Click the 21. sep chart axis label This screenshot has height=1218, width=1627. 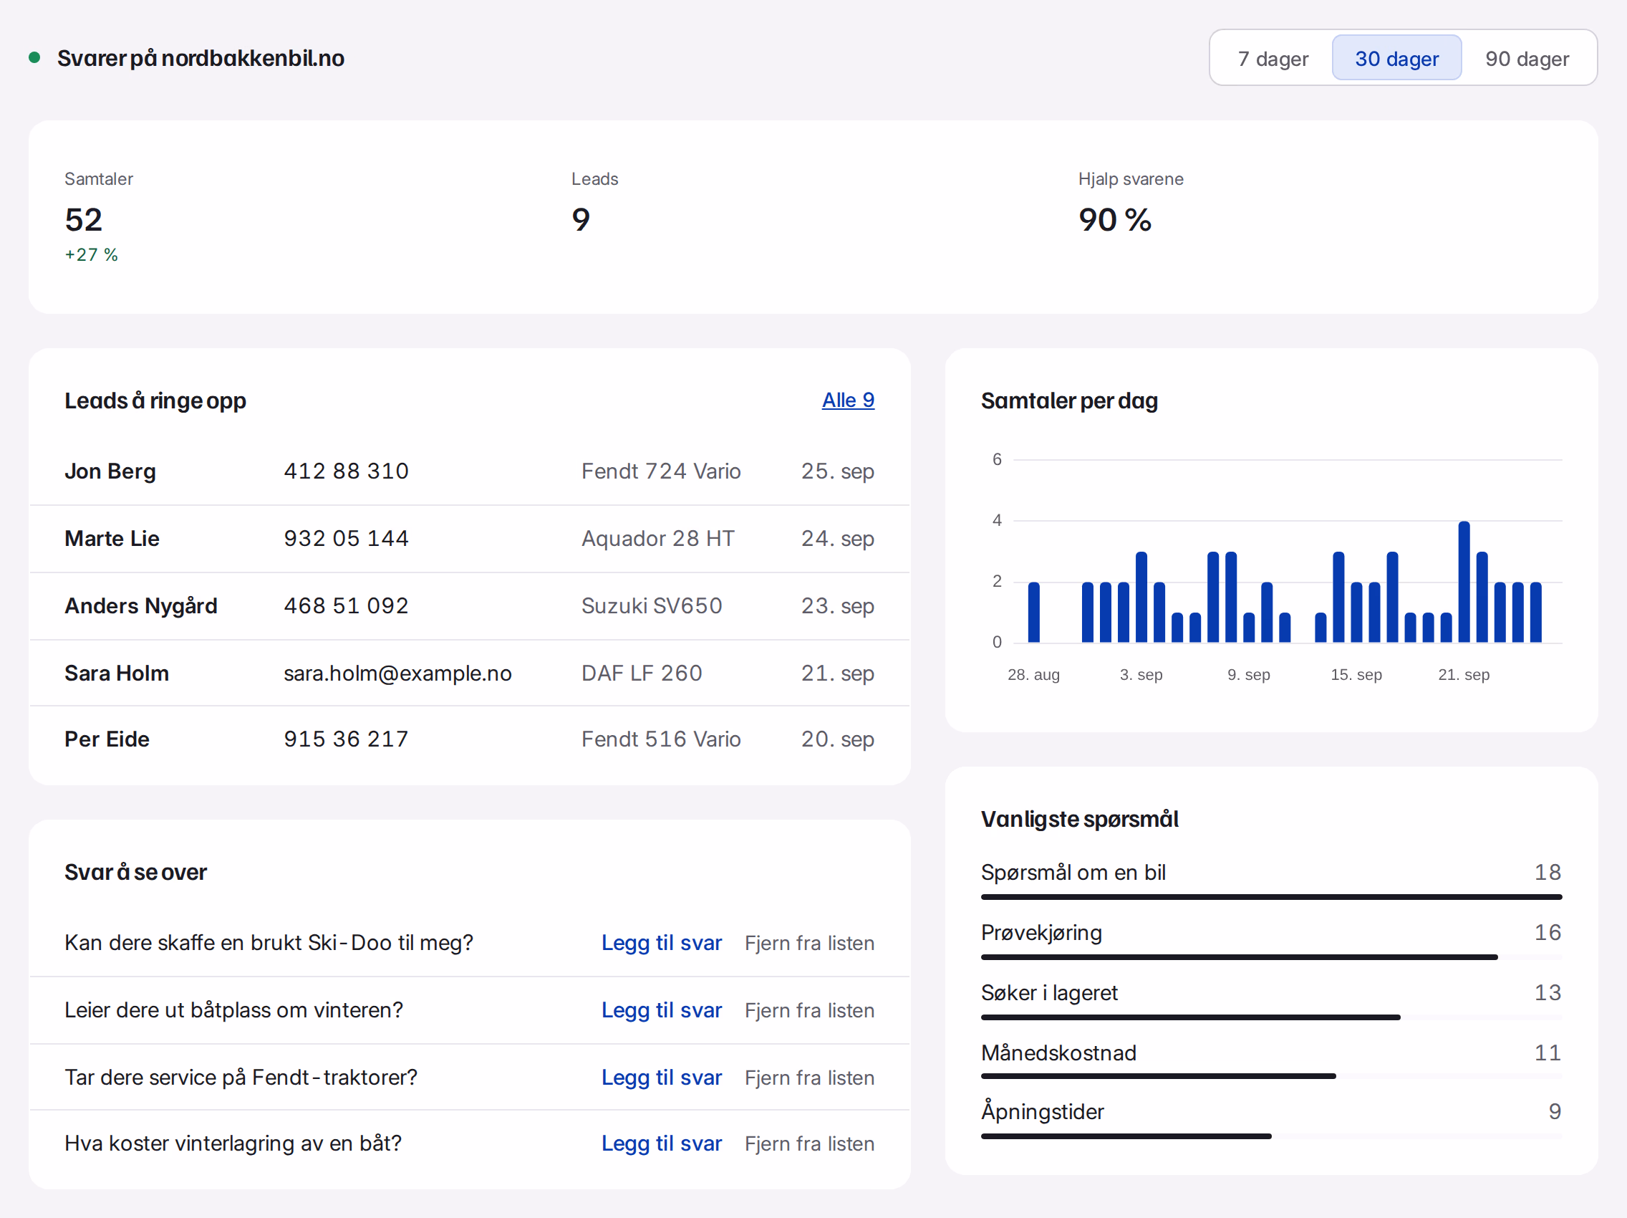coord(1464,674)
